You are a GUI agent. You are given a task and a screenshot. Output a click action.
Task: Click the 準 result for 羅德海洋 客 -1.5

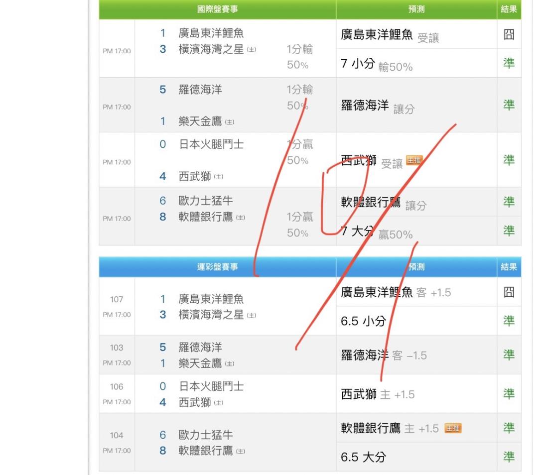click(x=509, y=355)
